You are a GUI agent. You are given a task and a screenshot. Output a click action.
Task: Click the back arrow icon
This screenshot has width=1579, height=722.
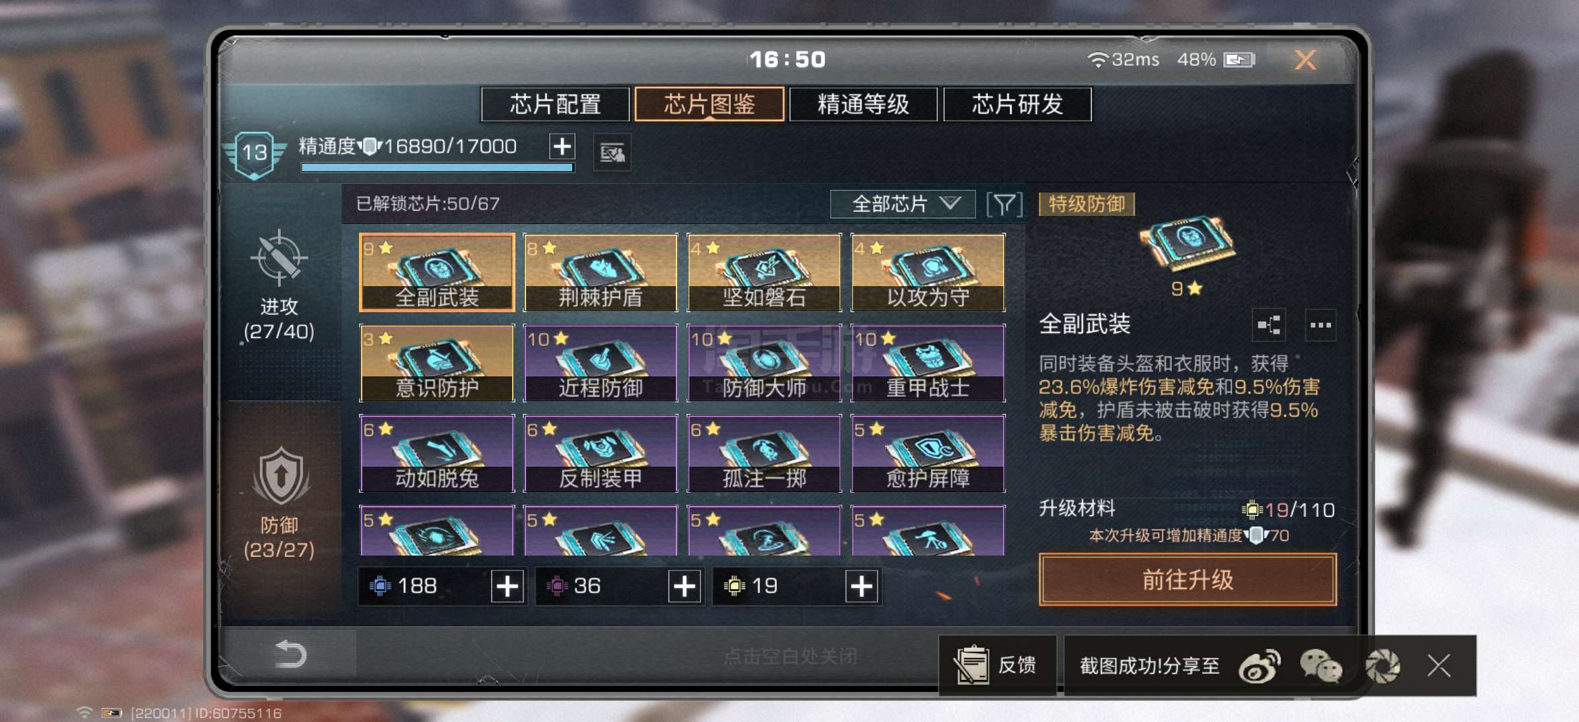tap(291, 654)
